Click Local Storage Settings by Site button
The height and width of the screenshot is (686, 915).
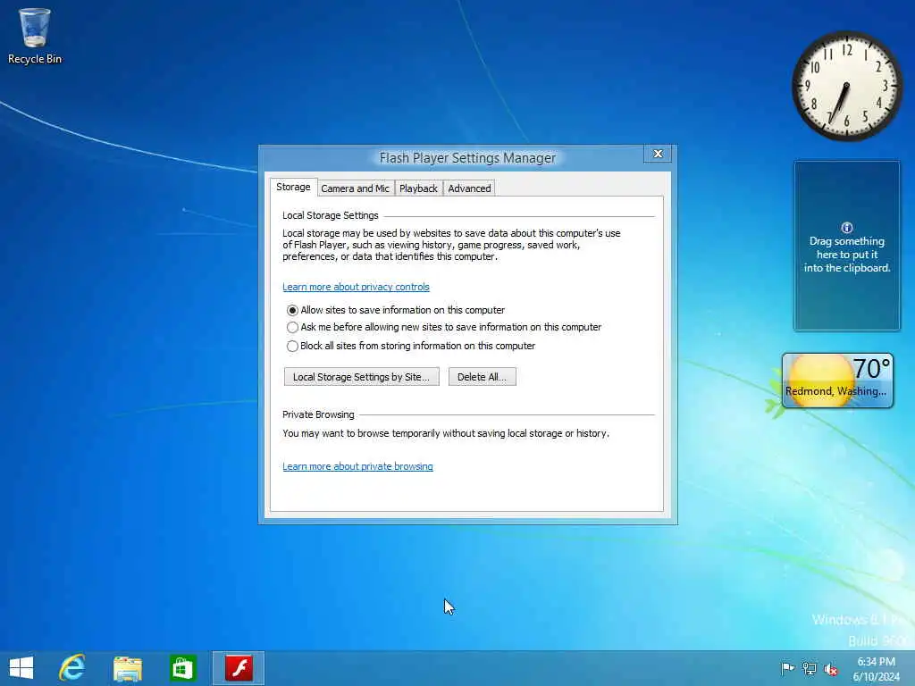pos(361,377)
